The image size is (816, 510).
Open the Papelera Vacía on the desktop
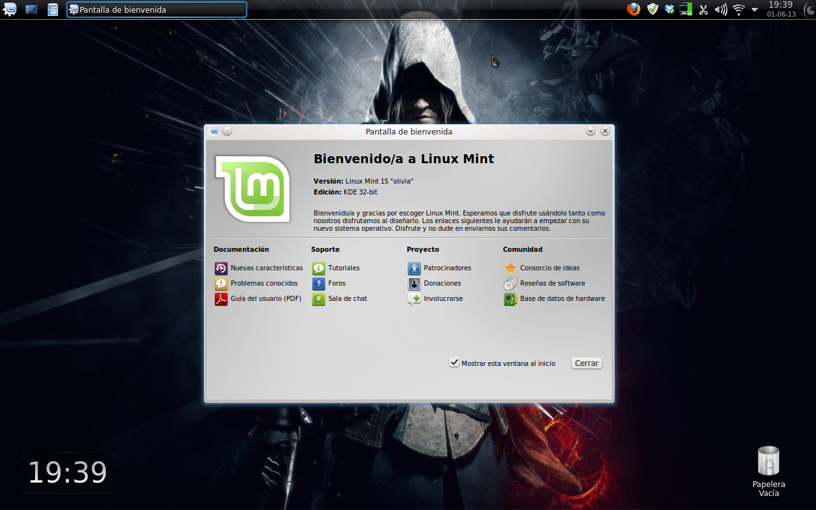click(x=768, y=460)
